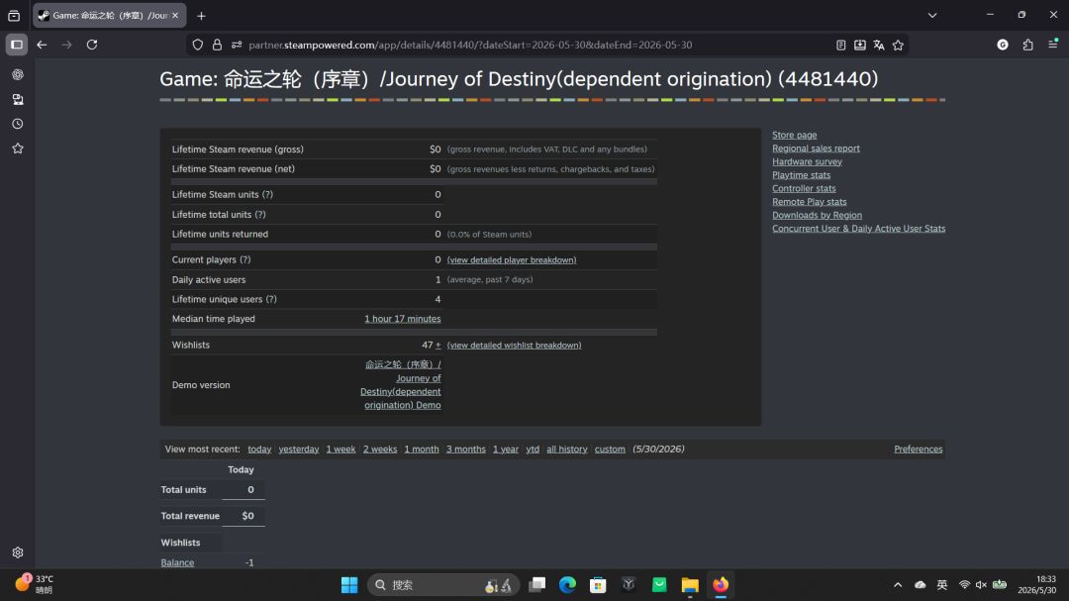Select the Steamworks game tab

click(x=109, y=15)
